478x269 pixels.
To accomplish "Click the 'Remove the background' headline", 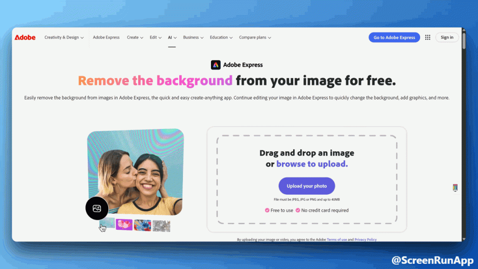I will pyautogui.click(x=155, y=81).
